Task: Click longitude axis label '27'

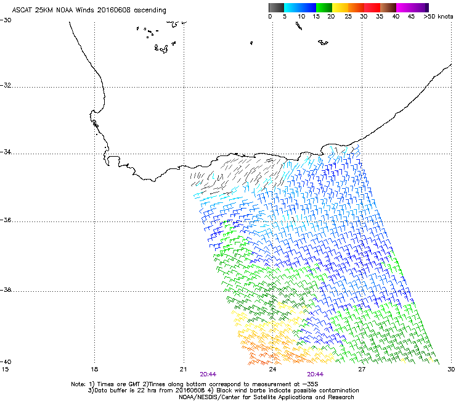Action: click(362, 370)
